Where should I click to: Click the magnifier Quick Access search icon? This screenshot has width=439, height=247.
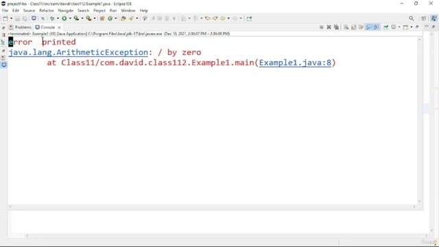[412, 19]
